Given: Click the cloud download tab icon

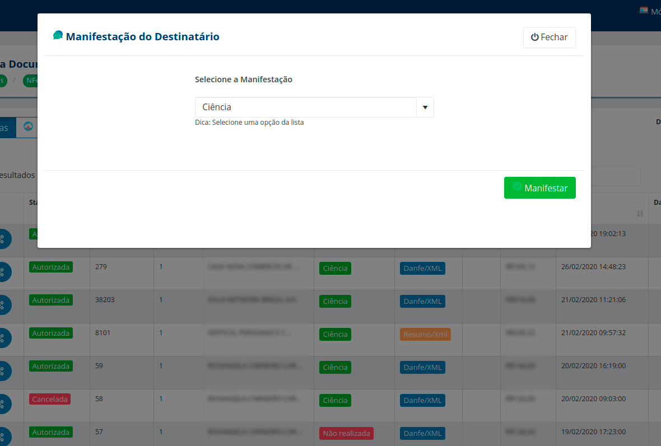Looking at the screenshot, I should 28,126.
